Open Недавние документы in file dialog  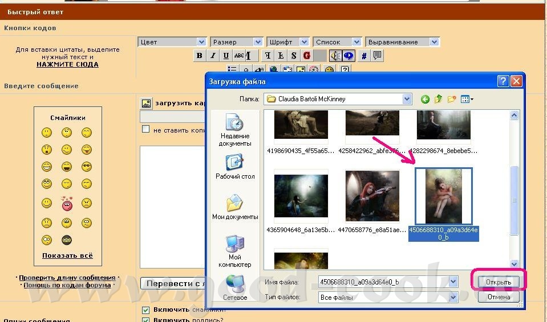coord(235,130)
